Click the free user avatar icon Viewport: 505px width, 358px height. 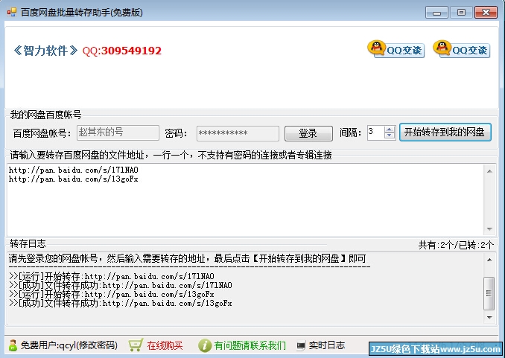[13, 345]
